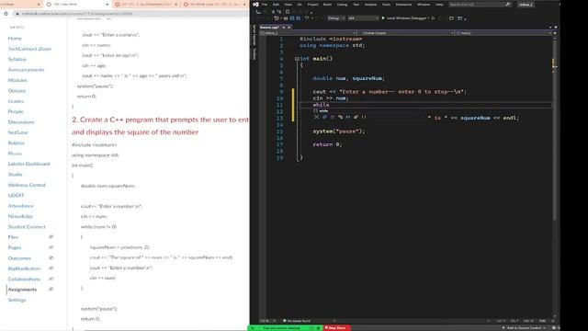Open the Debug configuration dropdown
This screenshot has height=331, width=588.
pos(335,18)
